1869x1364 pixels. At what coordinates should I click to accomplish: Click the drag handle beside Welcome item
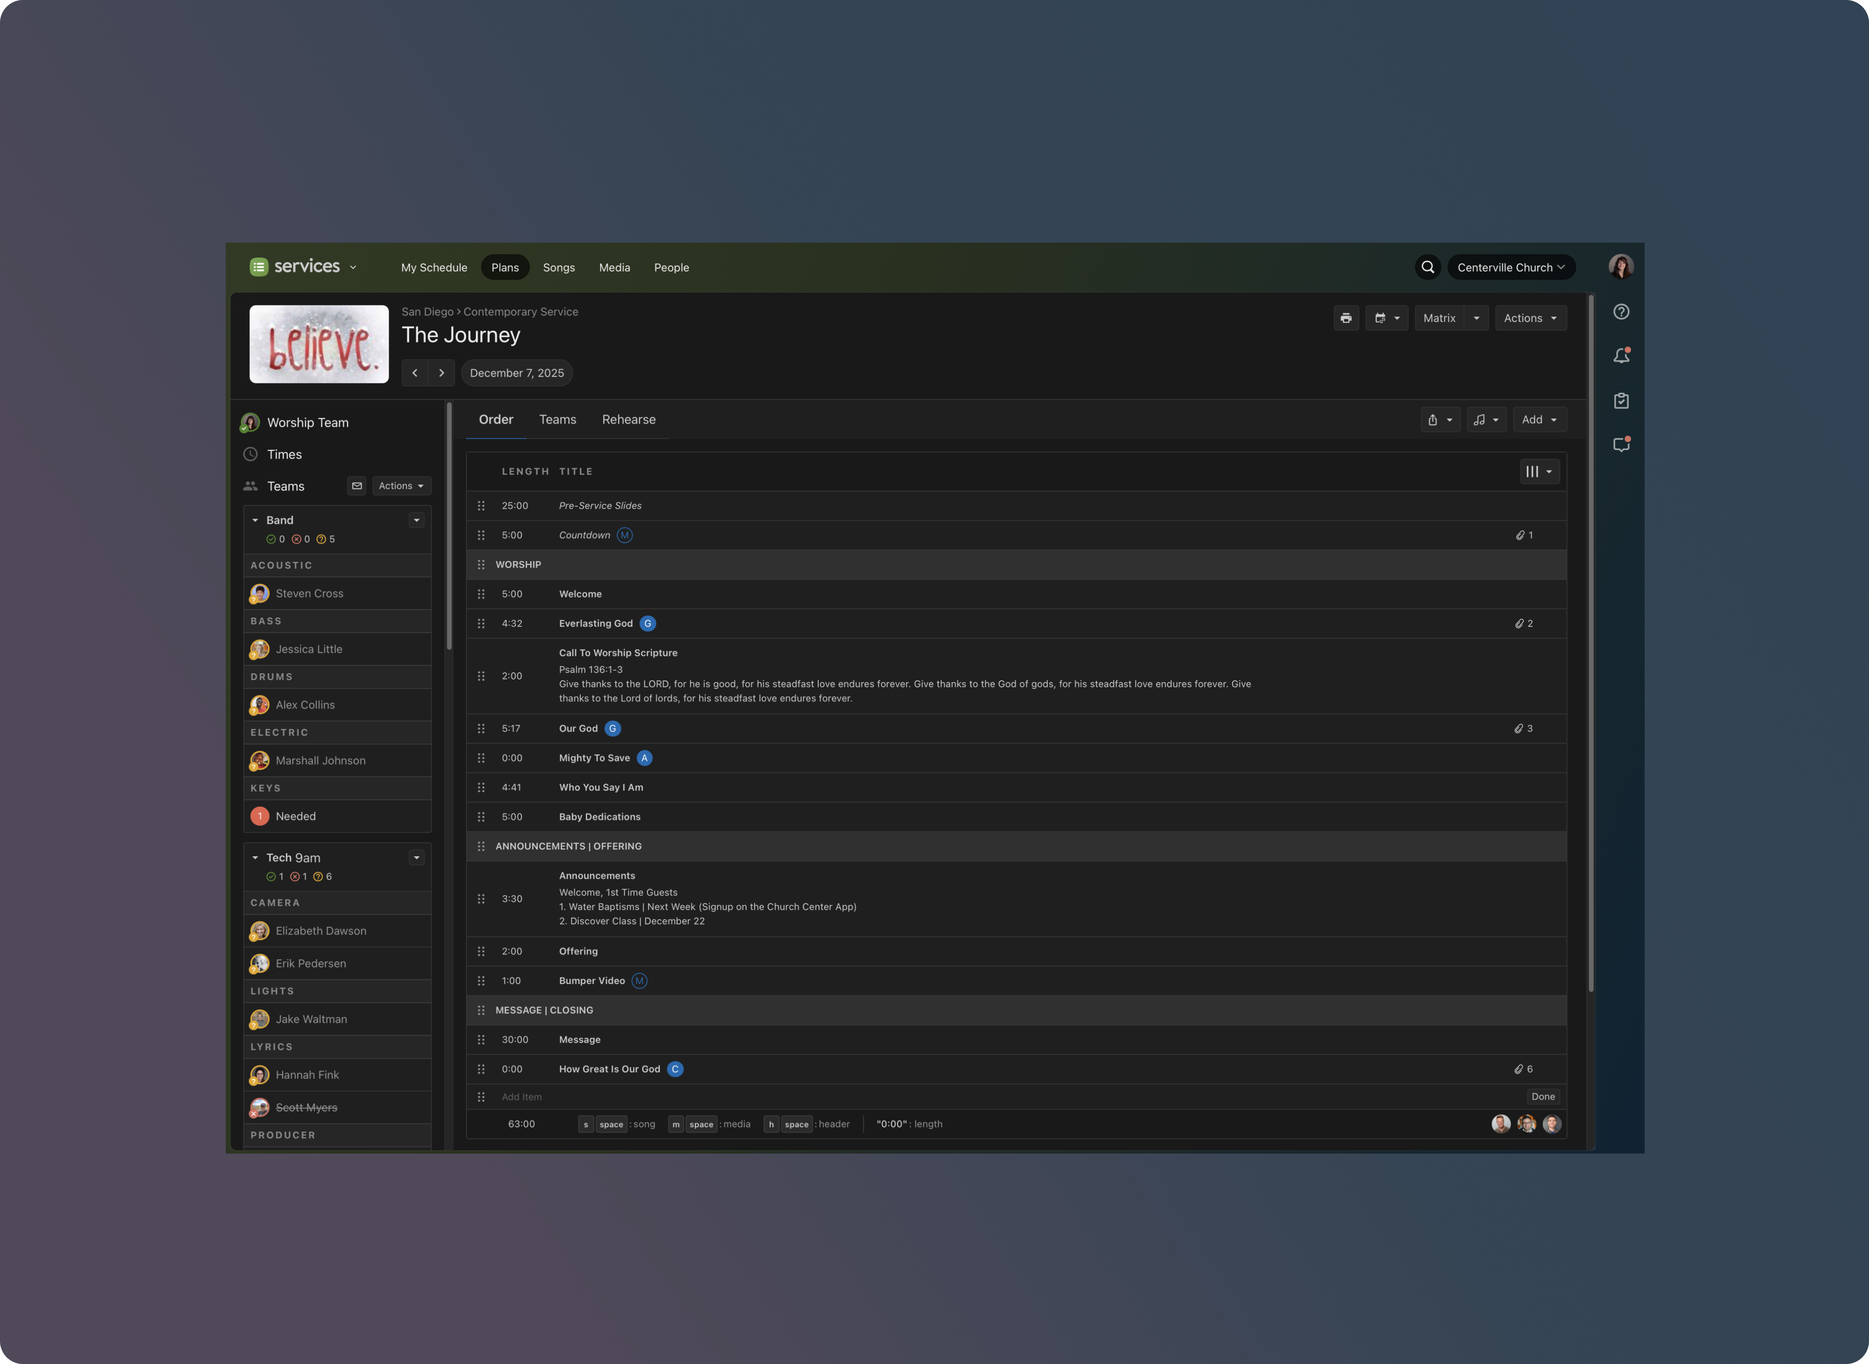[481, 595]
